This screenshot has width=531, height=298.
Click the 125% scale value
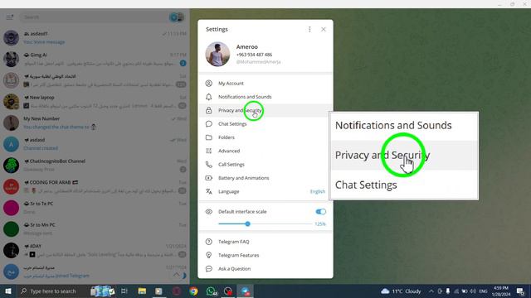[x=320, y=224]
